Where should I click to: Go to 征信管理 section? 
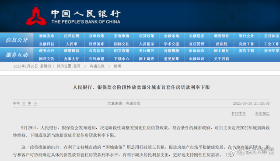(x=196, y=44)
